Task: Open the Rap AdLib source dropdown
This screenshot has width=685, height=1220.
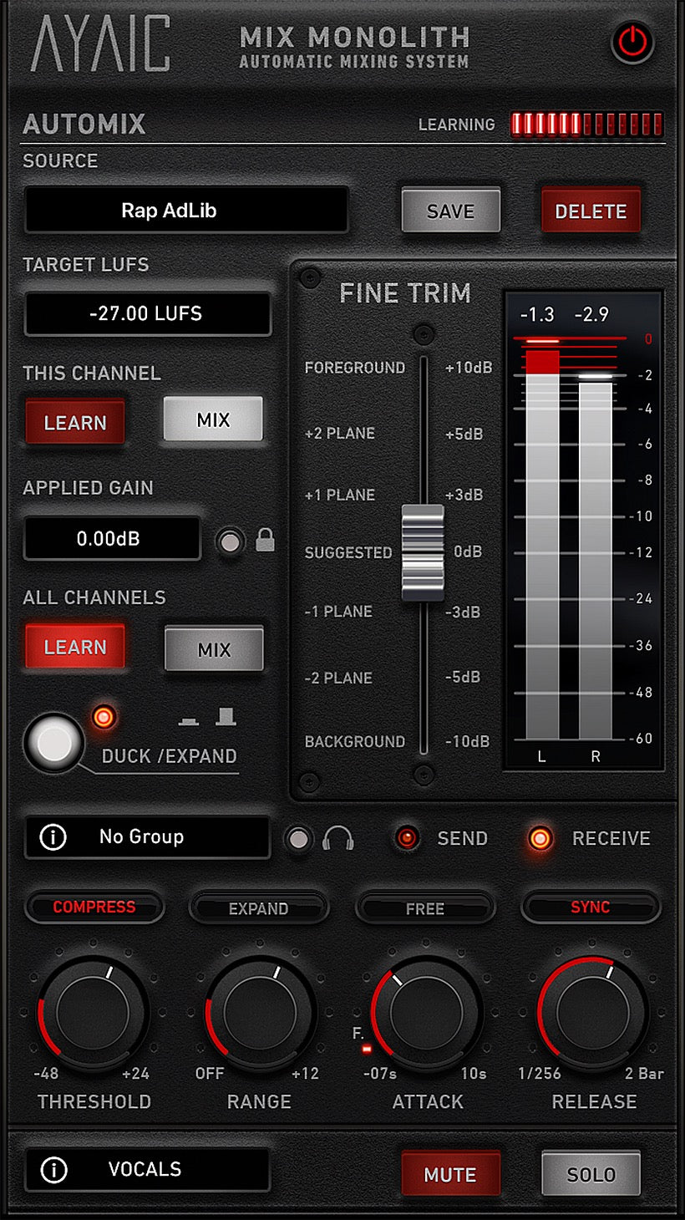Action: 186,210
